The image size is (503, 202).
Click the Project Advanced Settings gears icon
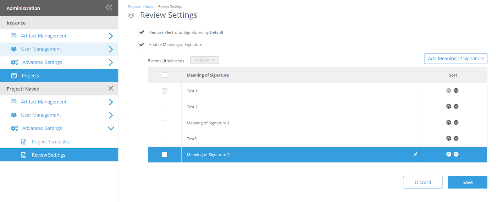pyautogui.click(x=14, y=128)
